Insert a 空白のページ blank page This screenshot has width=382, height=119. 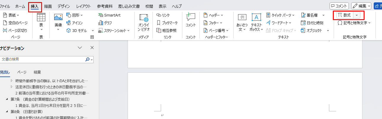(x=15, y=23)
